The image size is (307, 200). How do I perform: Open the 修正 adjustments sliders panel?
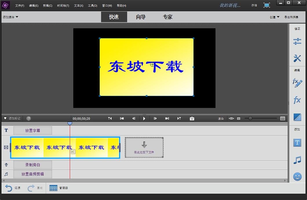click(x=297, y=41)
